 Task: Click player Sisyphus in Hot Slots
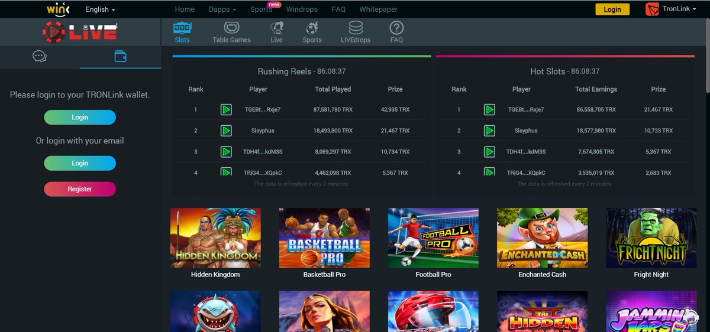[526, 131]
